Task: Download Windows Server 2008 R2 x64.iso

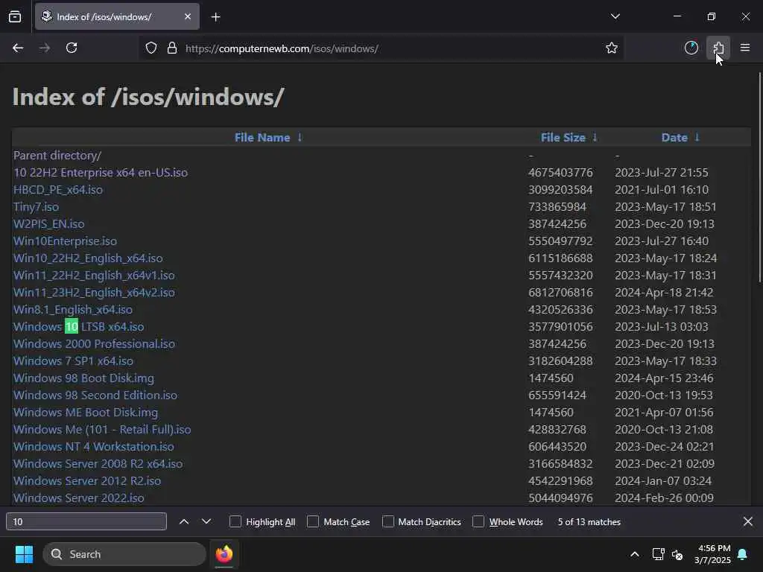Action: 98,463
